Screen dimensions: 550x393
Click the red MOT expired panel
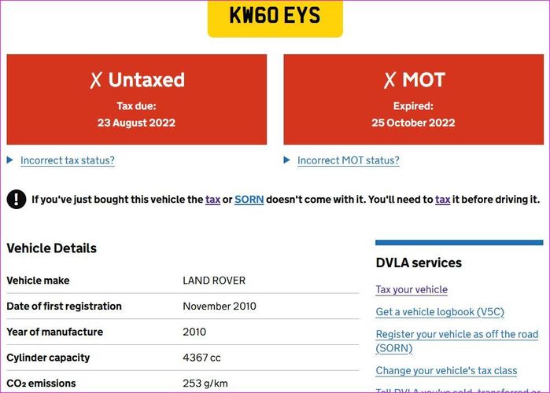click(x=414, y=99)
